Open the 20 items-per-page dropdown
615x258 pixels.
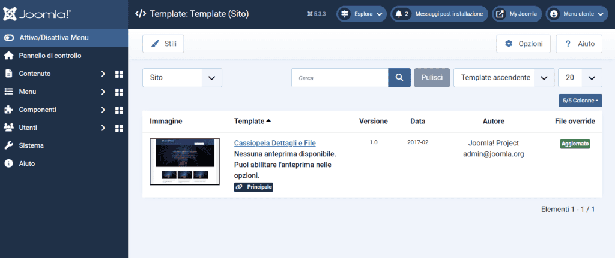coord(580,78)
